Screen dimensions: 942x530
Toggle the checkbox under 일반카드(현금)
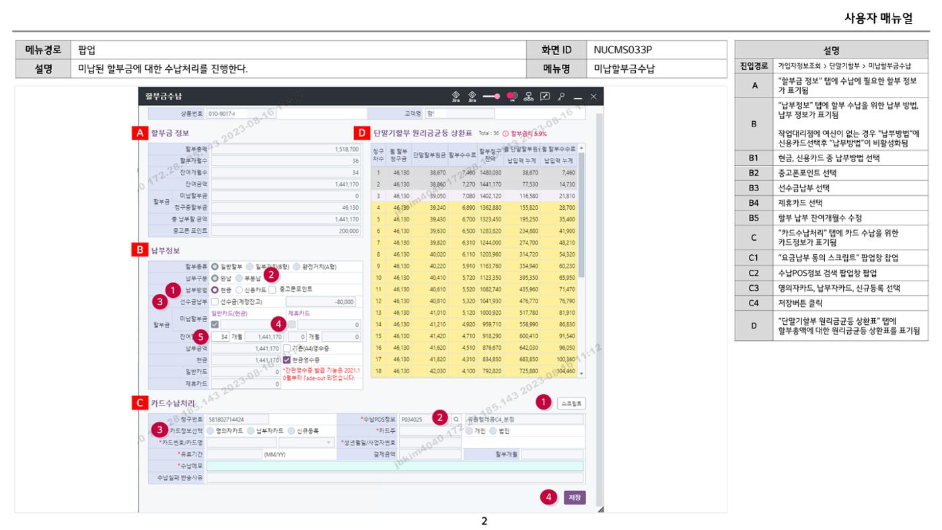215,324
